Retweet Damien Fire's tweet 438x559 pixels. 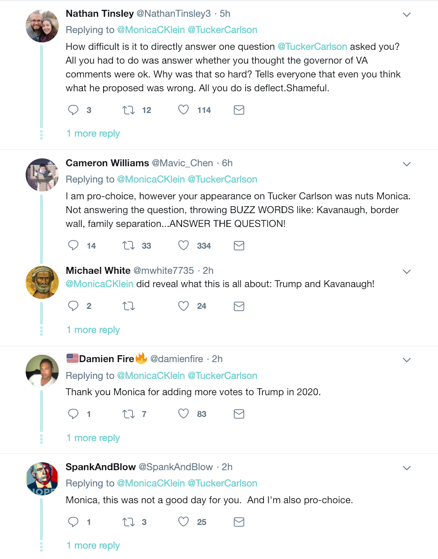point(128,414)
